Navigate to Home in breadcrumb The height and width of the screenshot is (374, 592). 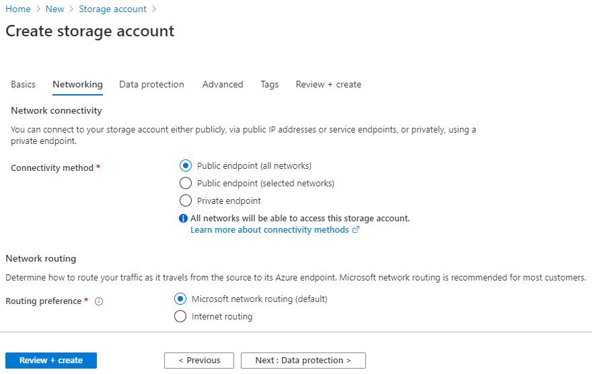pos(18,9)
